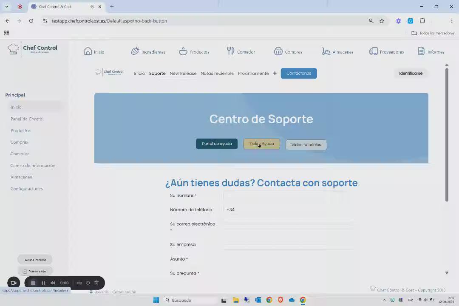Click the Chef Control logo in sidebar
Screen dimensions: 459x306
coord(32,48)
